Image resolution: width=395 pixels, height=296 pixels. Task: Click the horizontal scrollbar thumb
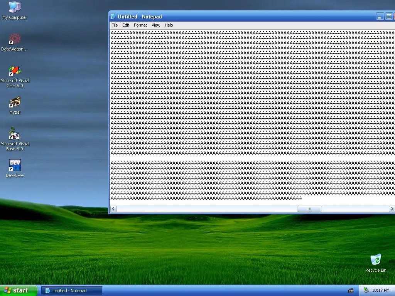pos(309,209)
